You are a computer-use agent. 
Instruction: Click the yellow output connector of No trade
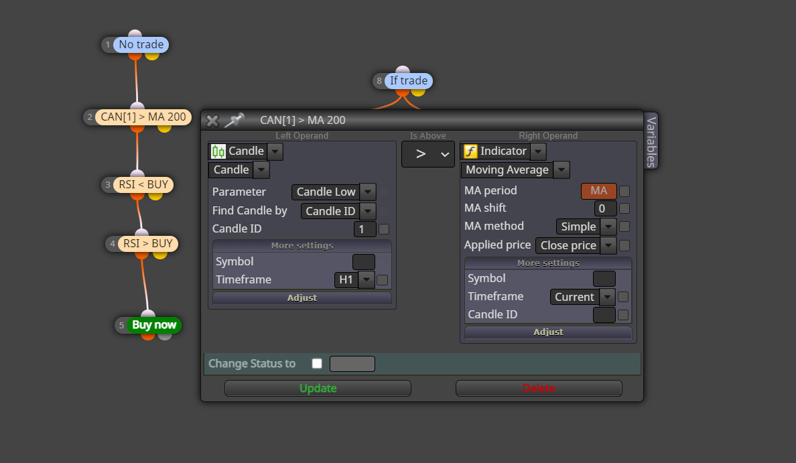(x=152, y=56)
